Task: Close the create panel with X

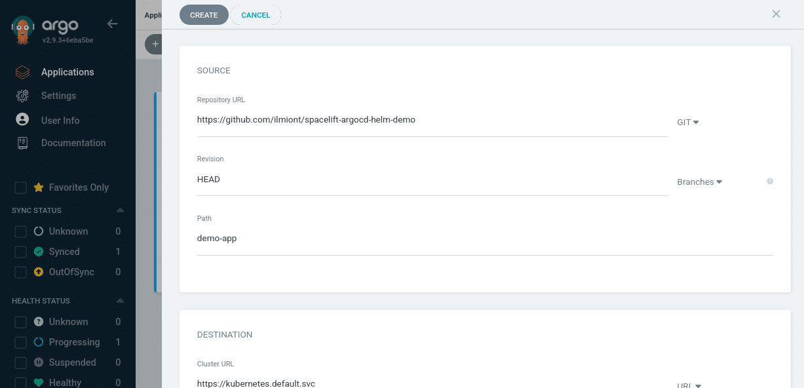Action: [776, 14]
